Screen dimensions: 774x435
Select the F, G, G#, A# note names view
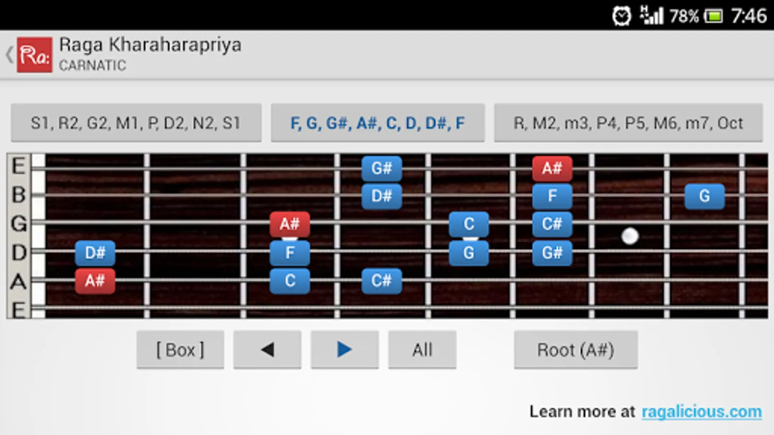coord(377,123)
